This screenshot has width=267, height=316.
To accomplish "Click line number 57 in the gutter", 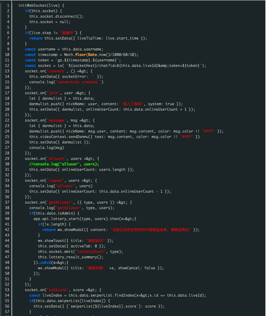I will click(x=7, y=312).
